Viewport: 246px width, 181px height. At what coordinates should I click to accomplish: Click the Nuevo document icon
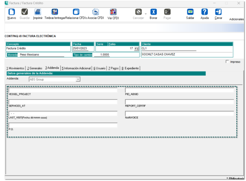tap(12, 12)
